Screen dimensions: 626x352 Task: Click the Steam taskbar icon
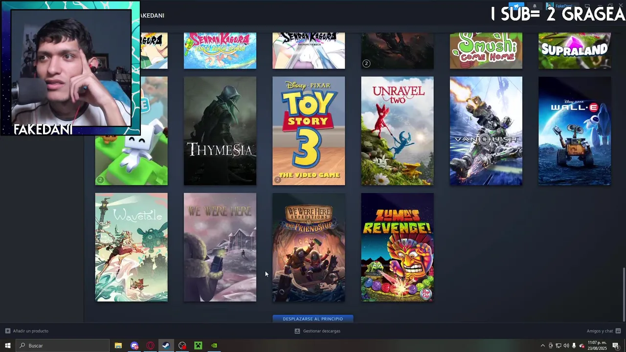(x=166, y=346)
